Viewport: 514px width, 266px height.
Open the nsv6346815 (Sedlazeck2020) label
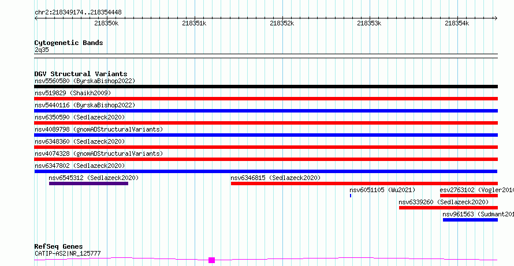tap(275, 178)
